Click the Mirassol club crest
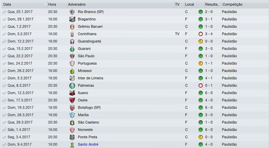 (x=72, y=71)
